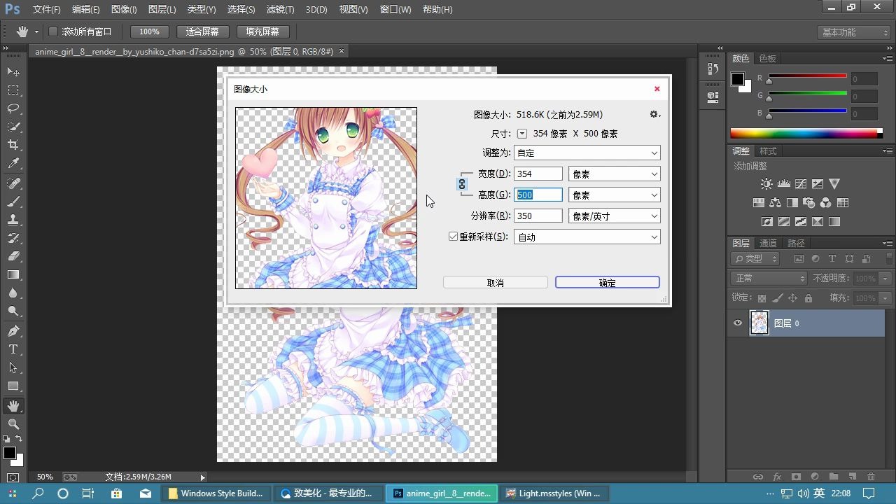Pick a color from the spectrum bar
This screenshot has height=504, width=896.
[806, 133]
